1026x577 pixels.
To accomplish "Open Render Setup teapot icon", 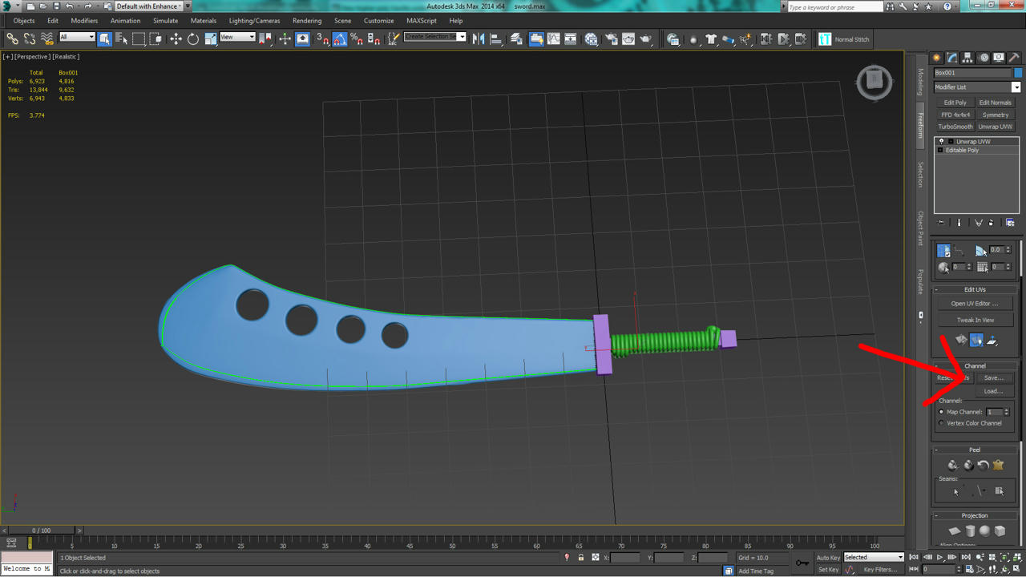I will (x=611, y=38).
